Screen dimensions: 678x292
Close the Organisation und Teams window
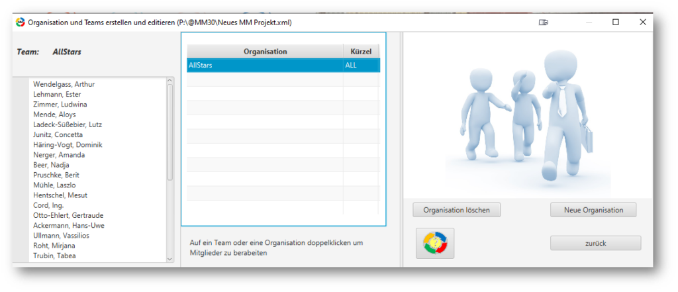coord(642,23)
